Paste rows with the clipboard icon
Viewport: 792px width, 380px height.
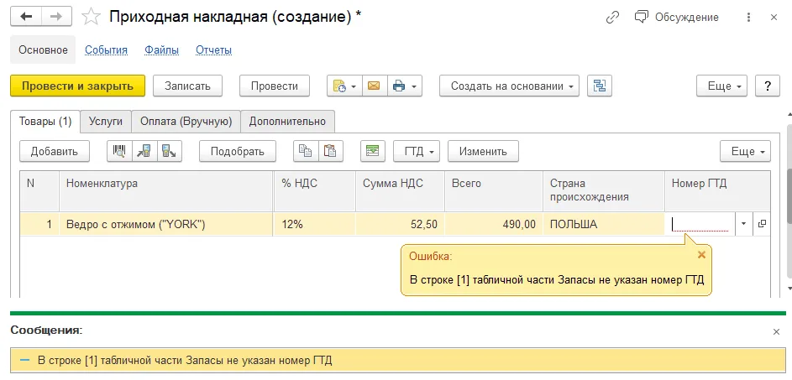point(331,151)
